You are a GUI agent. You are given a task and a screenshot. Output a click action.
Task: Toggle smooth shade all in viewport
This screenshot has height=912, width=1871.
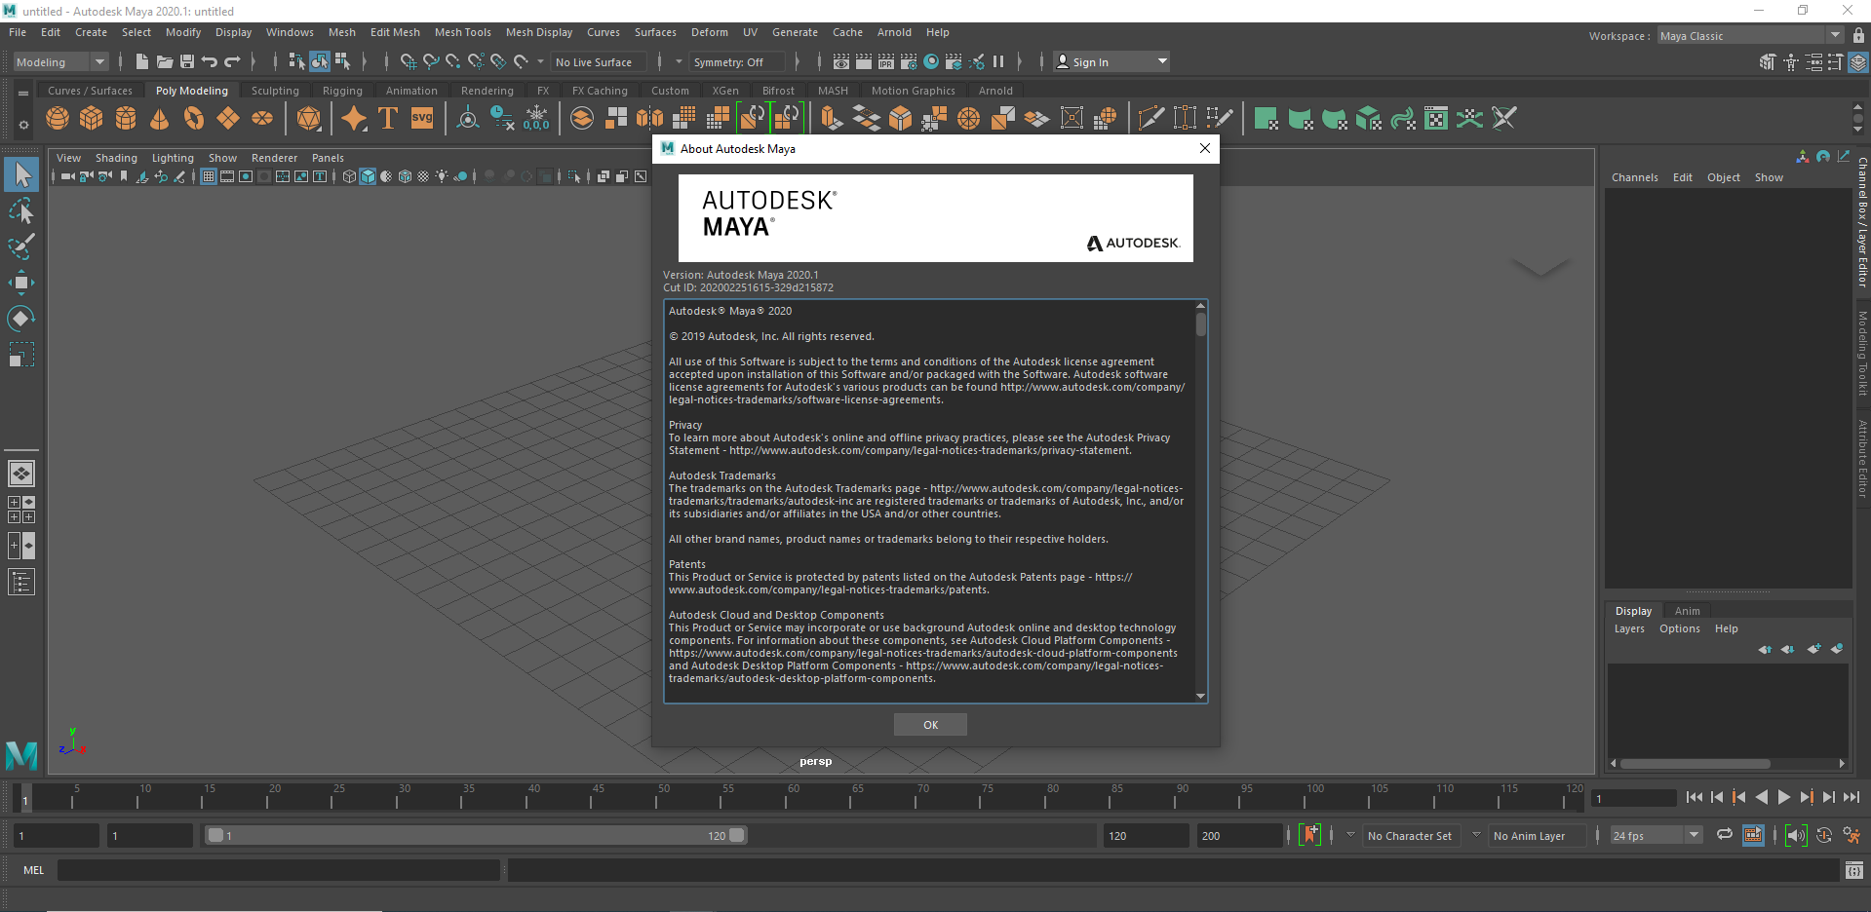368,176
